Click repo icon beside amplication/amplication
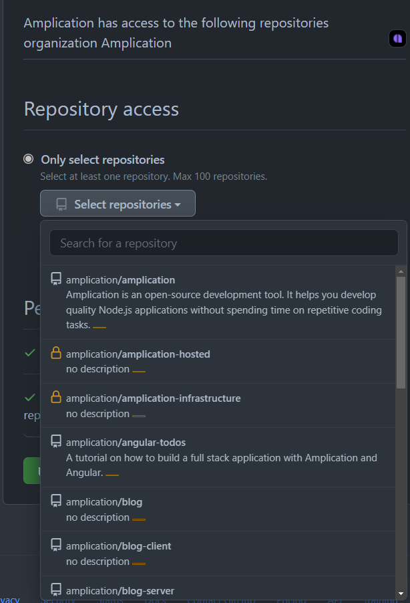The height and width of the screenshot is (603, 410). pos(57,279)
